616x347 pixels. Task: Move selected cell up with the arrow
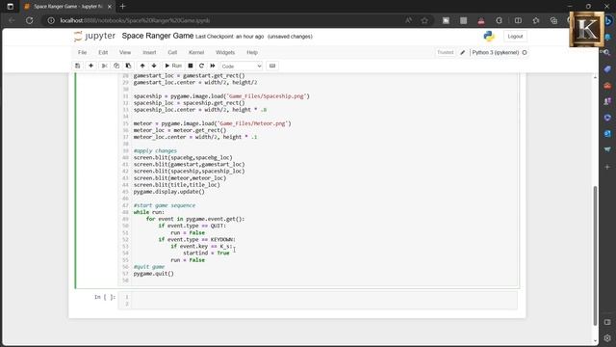(142, 66)
